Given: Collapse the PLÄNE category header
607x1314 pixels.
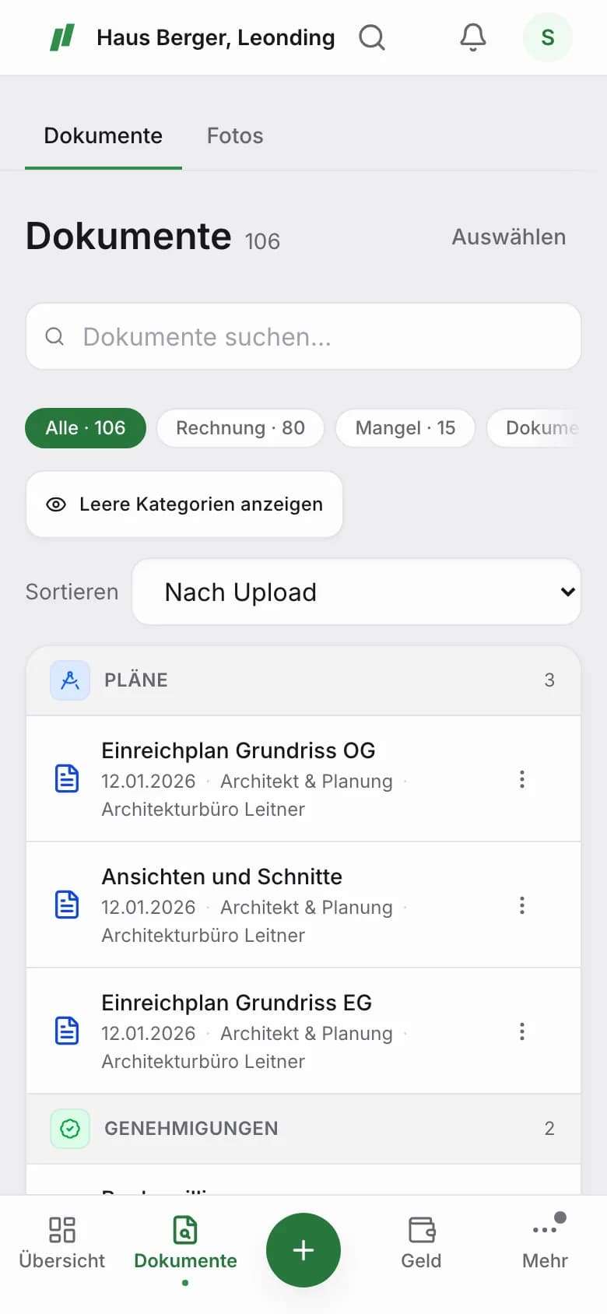Looking at the screenshot, I should [x=303, y=680].
